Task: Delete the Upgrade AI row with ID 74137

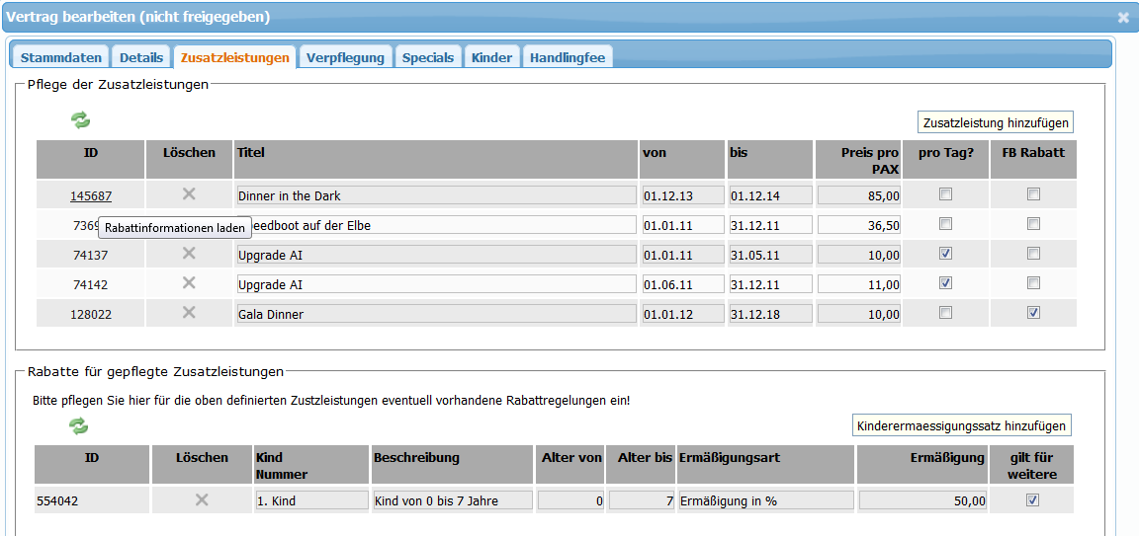Action: [x=189, y=254]
